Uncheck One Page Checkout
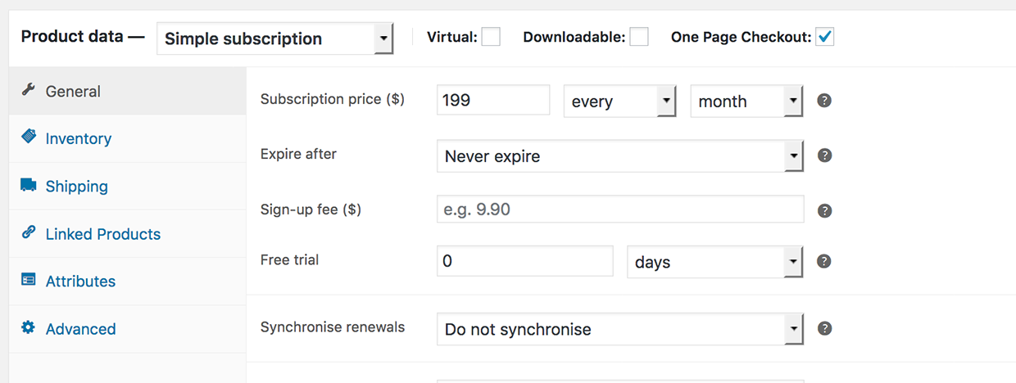1016x383 pixels. [825, 37]
